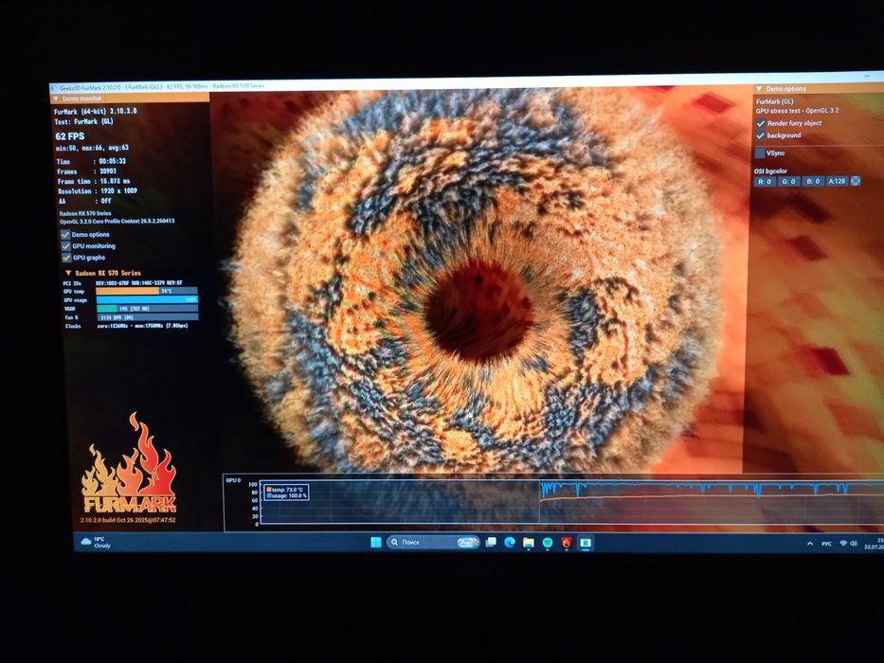Click the G: 0 color value field
This screenshot has height=663, width=884.
pyautogui.click(x=788, y=182)
